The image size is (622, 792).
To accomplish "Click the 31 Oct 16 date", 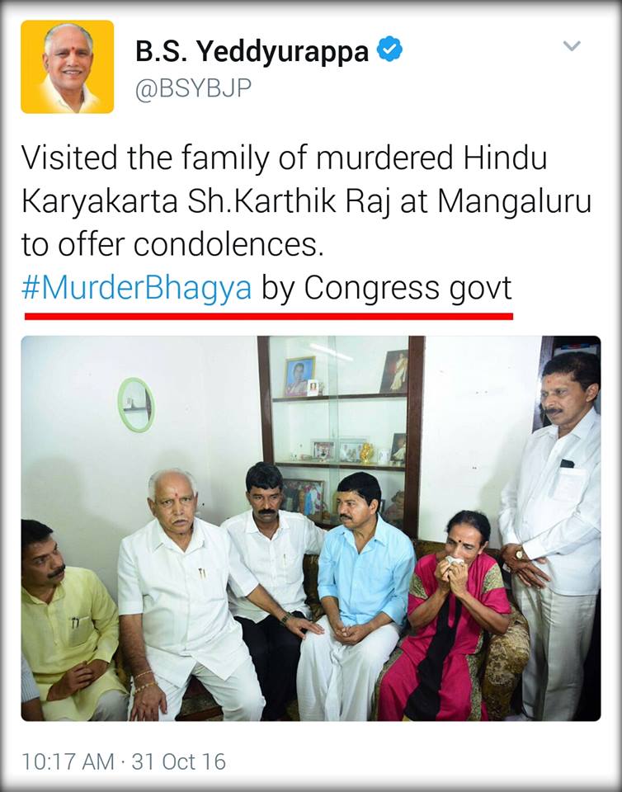I will point(179,761).
